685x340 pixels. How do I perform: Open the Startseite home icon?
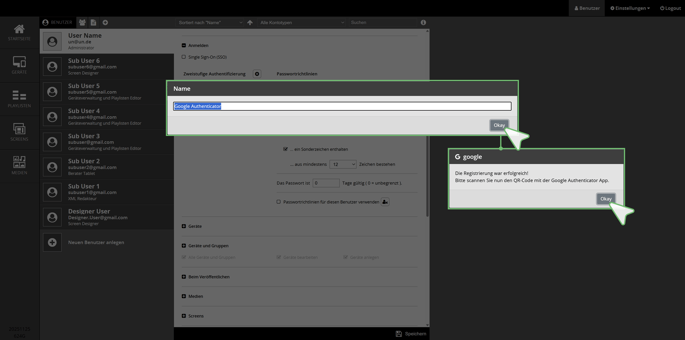point(19,32)
